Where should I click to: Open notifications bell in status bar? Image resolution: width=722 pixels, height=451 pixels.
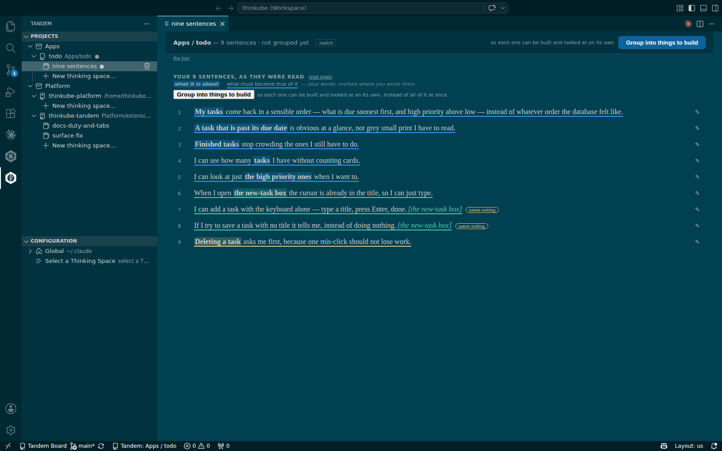[714, 446]
